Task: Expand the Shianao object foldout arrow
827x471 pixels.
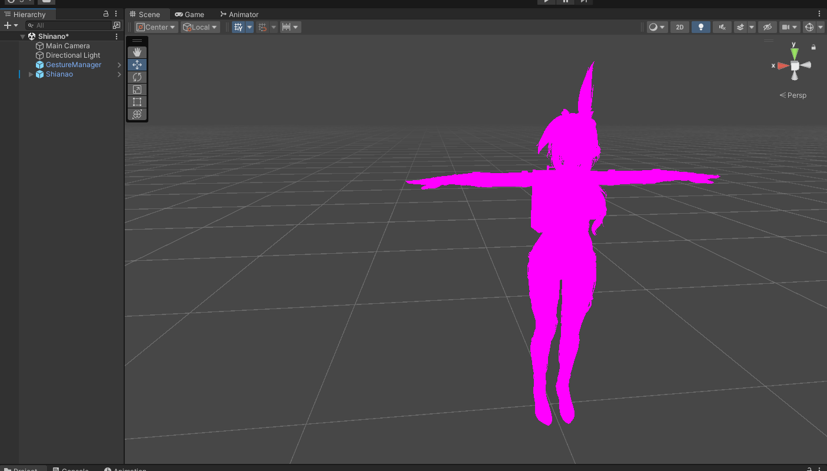Action: (x=31, y=74)
